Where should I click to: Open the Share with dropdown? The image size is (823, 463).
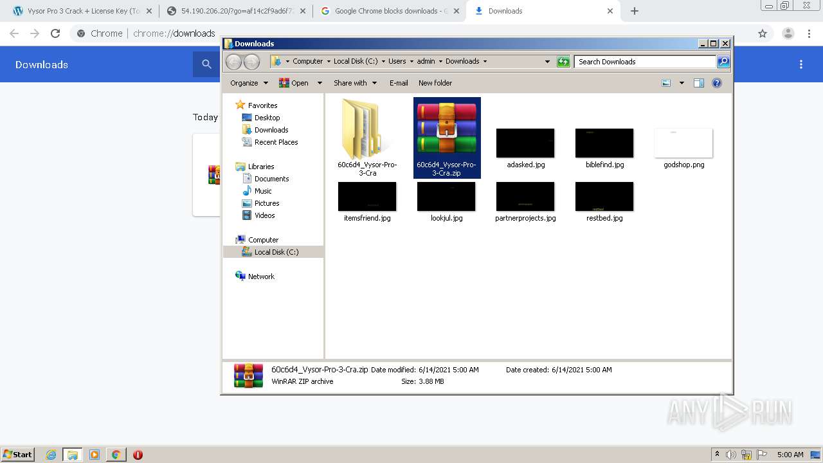click(355, 83)
